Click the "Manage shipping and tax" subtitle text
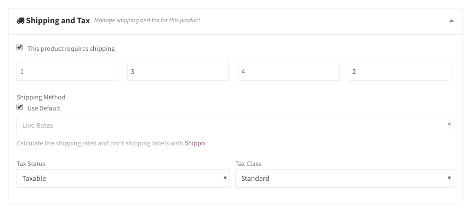This screenshot has height=212, width=470. 147,20
